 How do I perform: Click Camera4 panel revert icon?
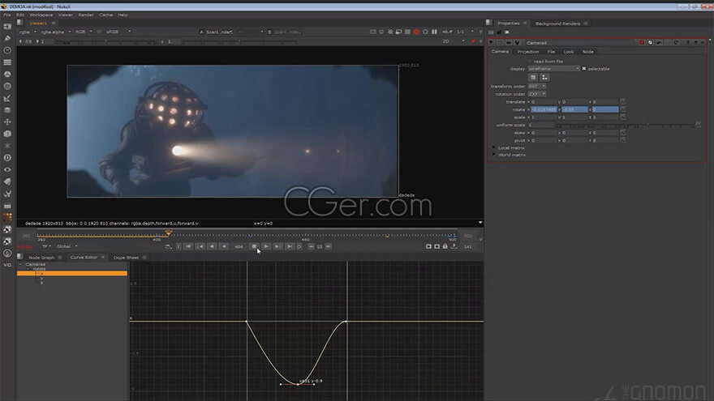(x=676, y=43)
